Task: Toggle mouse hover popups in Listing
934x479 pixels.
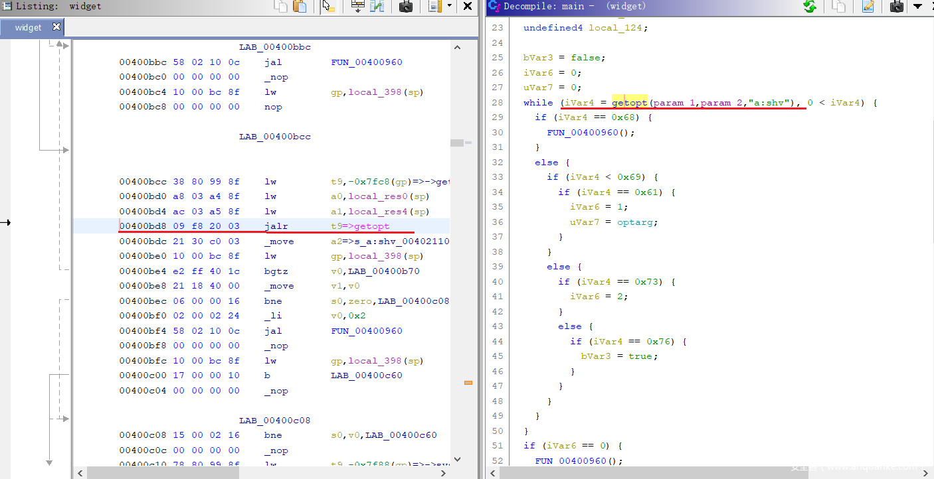Action: pos(327,7)
